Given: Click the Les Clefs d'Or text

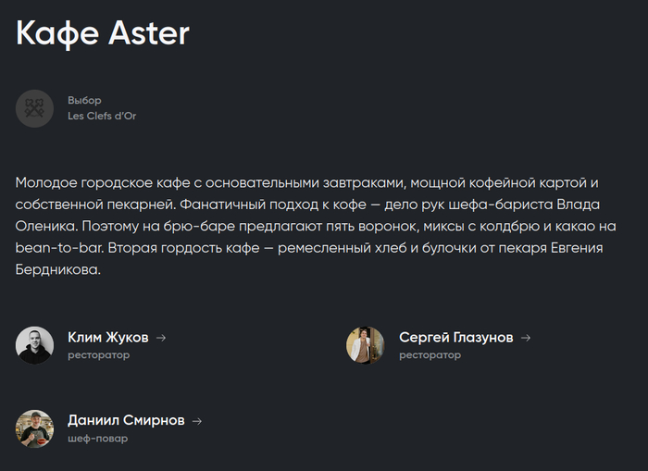Looking at the screenshot, I should (x=102, y=116).
